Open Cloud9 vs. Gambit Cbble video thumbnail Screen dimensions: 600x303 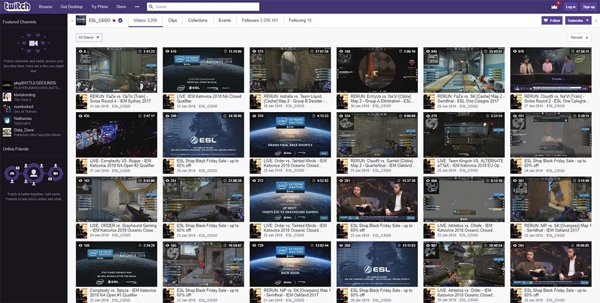point(377,135)
